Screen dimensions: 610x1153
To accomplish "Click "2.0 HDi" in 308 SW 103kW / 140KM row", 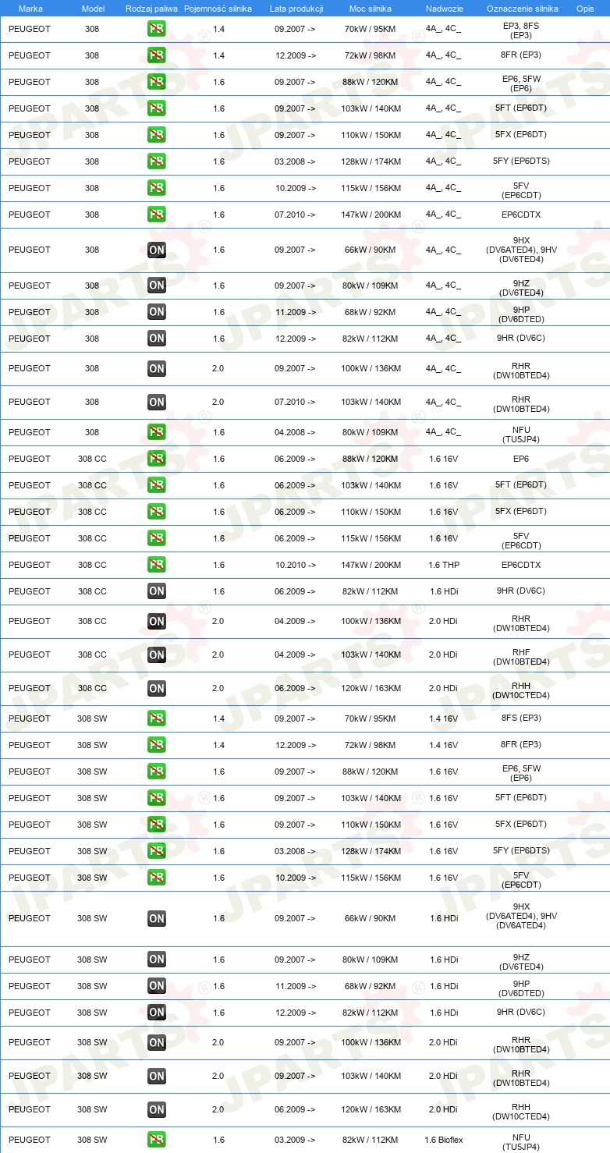I will coord(443,1076).
